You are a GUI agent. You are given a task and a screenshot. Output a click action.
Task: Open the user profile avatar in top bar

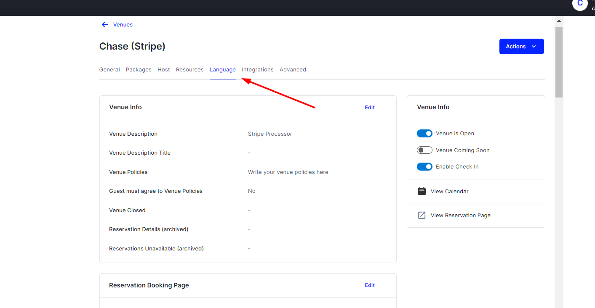(580, 5)
